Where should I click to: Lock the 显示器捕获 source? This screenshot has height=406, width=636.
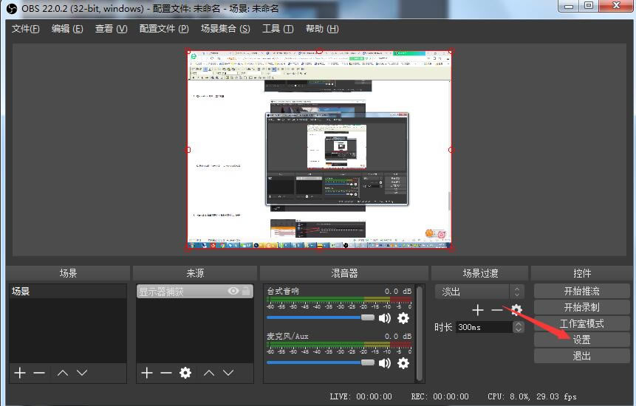coord(246,292)
